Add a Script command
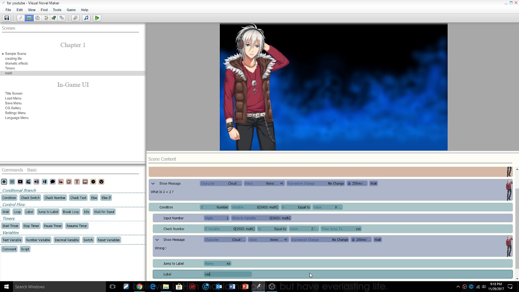 [x=25, y=249]
